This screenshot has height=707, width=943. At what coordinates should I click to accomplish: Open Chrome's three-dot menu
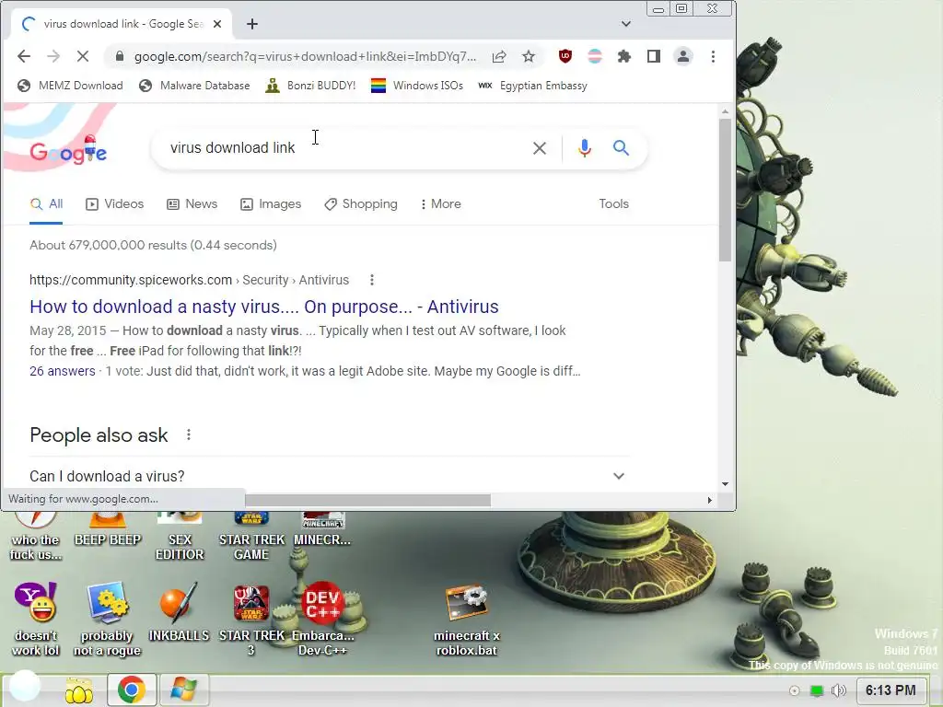[714, 56]
